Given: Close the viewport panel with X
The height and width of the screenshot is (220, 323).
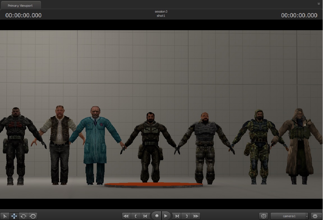Looking at the screenshot, I should point(319,4).
